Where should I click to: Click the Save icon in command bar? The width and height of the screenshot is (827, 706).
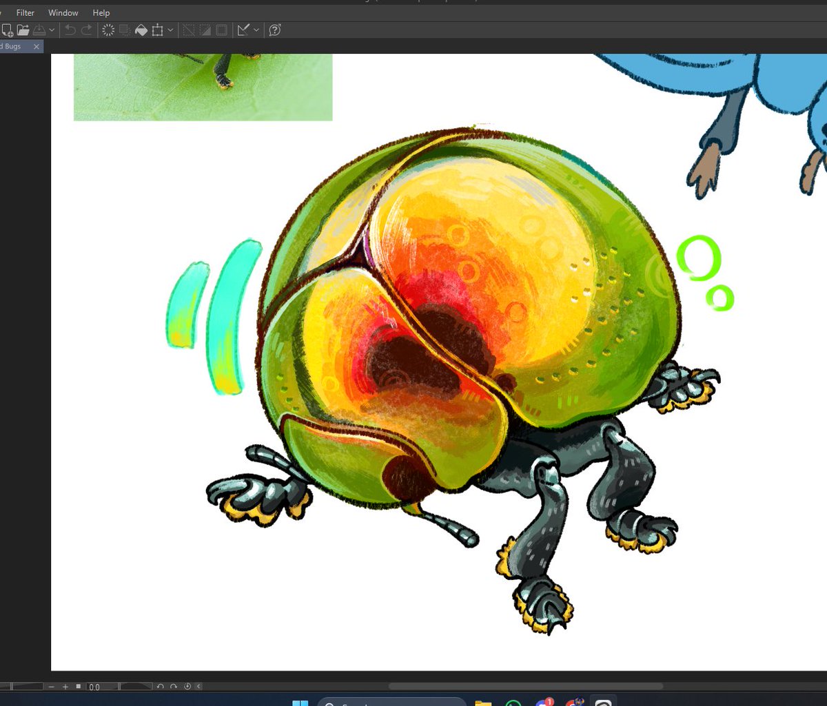39,30
